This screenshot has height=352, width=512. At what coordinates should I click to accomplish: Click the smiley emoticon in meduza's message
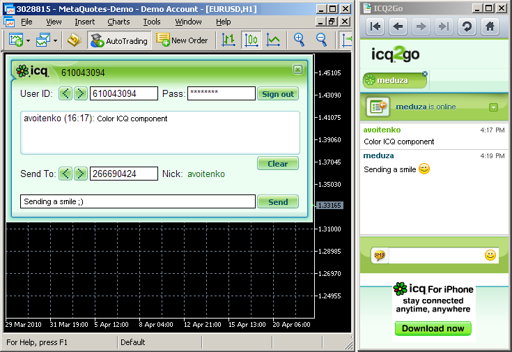pos(424,169)
